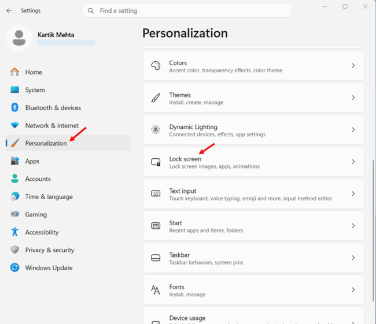
Task: Open Bluetooth & devices section
Action: click(x=68, y=107)
